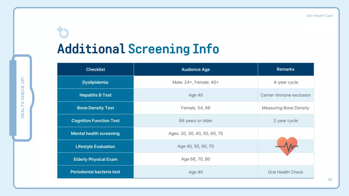This screenshot has height=196, width=349.
Task: Select the 'Hepatitis B Test' cell
Action: 95,95
